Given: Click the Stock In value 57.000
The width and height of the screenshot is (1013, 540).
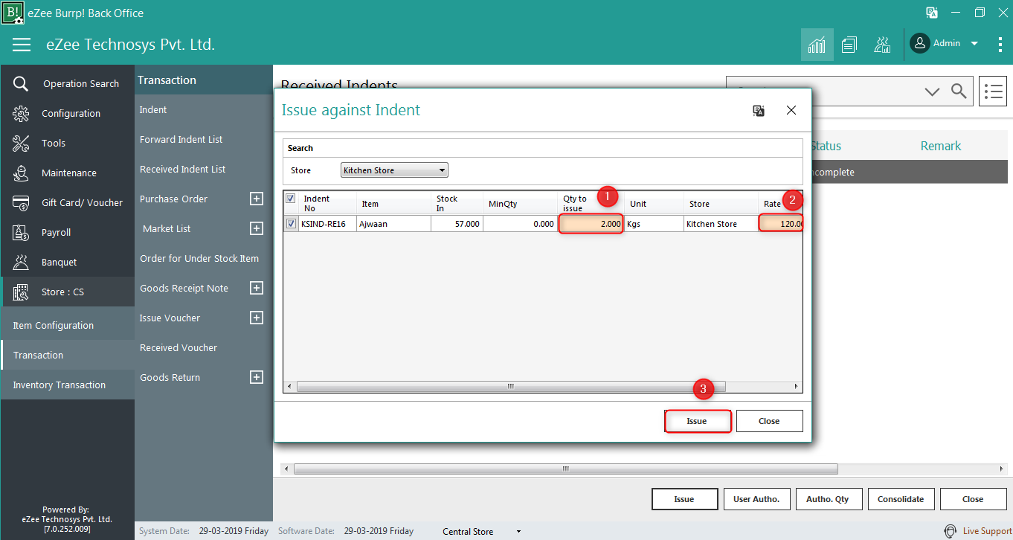Looking at the screenshot, I should (457, 224).
